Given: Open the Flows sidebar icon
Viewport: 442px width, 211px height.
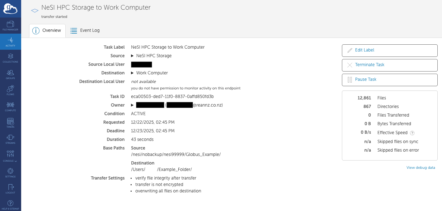Looking at the screenshot, I should [x=10, y=90].
